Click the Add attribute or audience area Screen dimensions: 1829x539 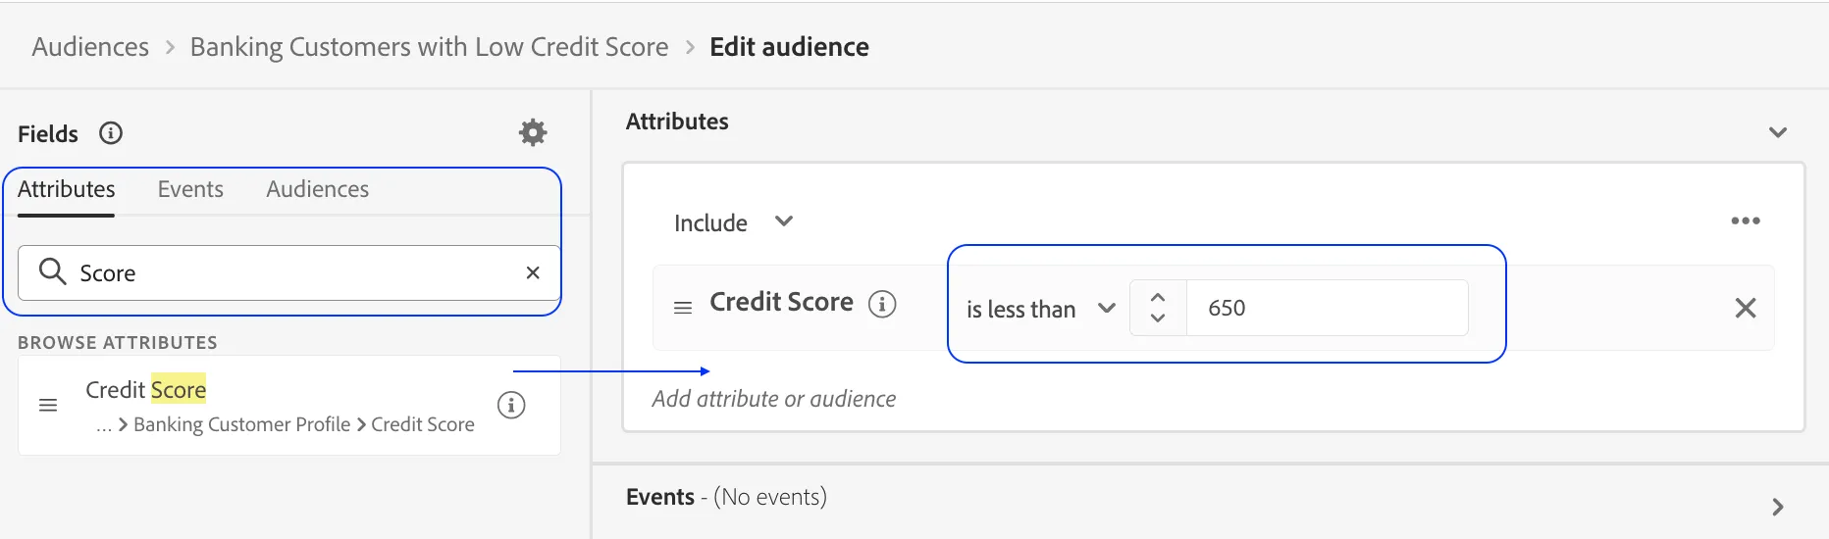(774, 399)
